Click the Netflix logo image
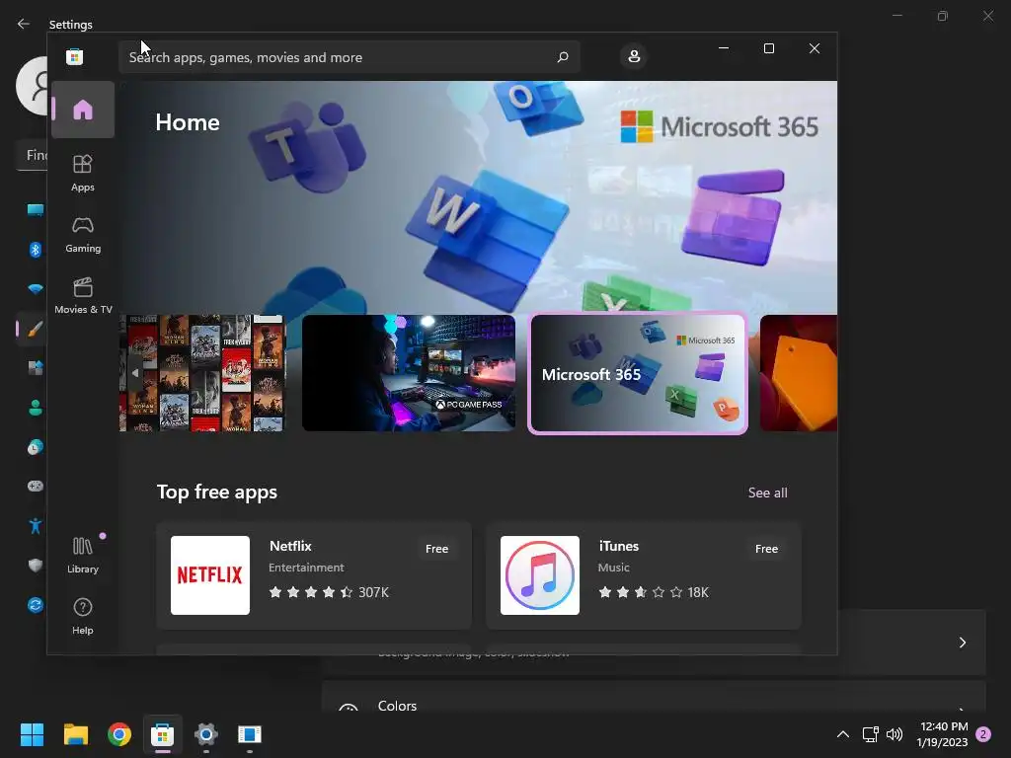This screenshot has height=758, width=1011. pos(210,575)
